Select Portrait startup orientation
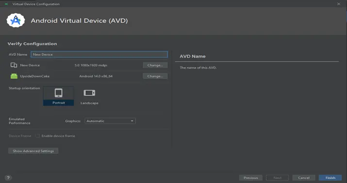Screen dimensions: 347x183 [x=59, y=96]
